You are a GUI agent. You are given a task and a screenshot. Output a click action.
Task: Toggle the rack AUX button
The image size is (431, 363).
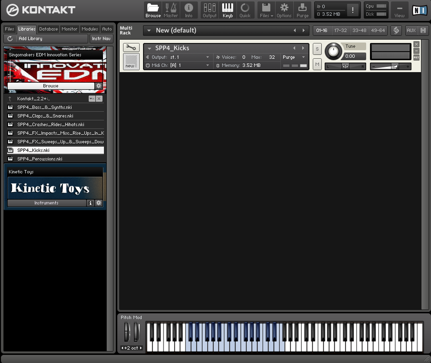411,30
